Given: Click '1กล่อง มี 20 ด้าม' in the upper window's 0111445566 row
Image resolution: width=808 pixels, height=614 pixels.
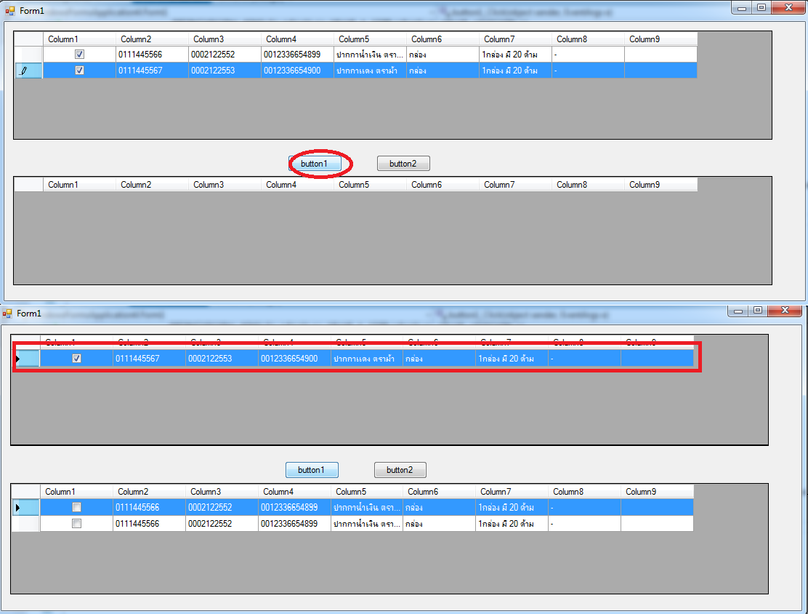Looking at the screenshot, I should 515,55.
